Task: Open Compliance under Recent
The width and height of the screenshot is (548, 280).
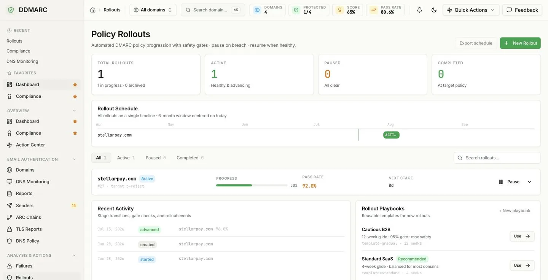Action: (x=18, y=51)
